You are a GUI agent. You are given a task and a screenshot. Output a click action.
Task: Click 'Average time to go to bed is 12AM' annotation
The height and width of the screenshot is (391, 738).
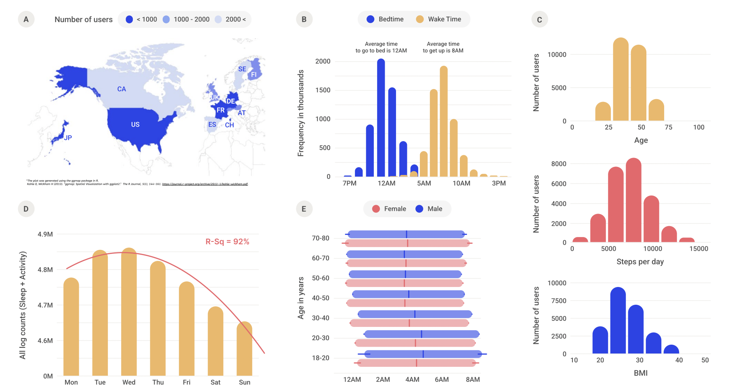381,47
